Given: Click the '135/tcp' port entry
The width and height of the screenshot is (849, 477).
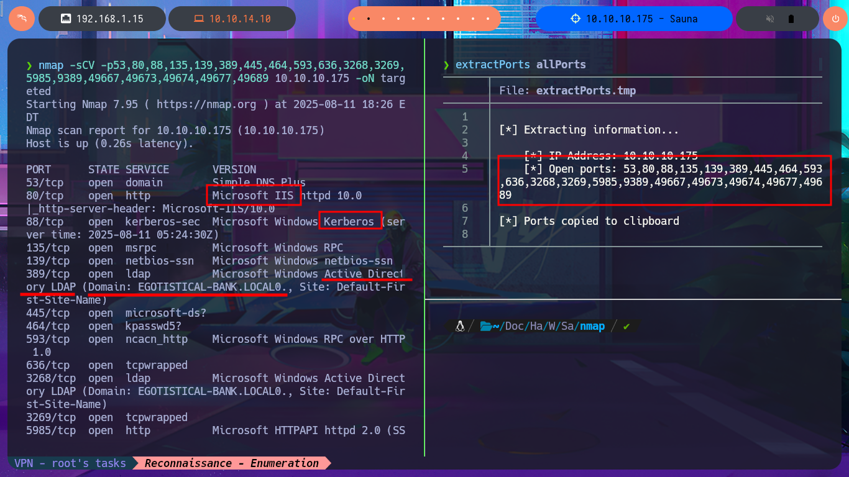Looking at the screenshot, I should pyautogui.click(x=48, y=248).
